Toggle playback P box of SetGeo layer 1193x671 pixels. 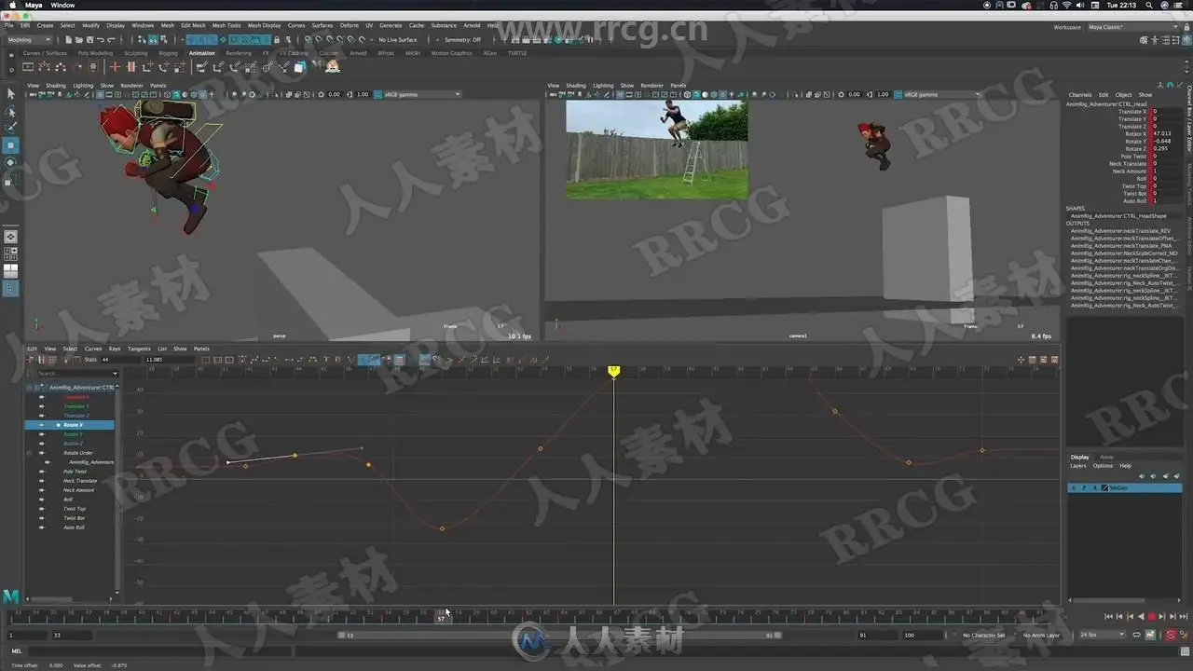tap(1084, 488)
